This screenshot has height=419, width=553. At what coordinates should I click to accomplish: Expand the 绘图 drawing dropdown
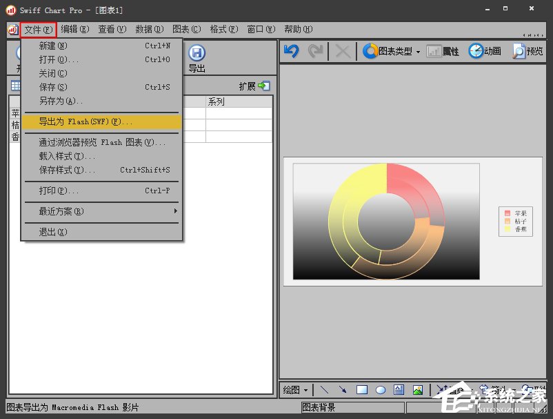[296, 390]
